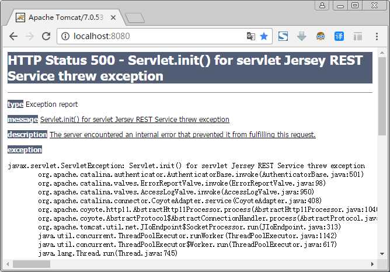Click the gray column layout extension icon
Screen dimensions: 390x272
click(358, 37)
